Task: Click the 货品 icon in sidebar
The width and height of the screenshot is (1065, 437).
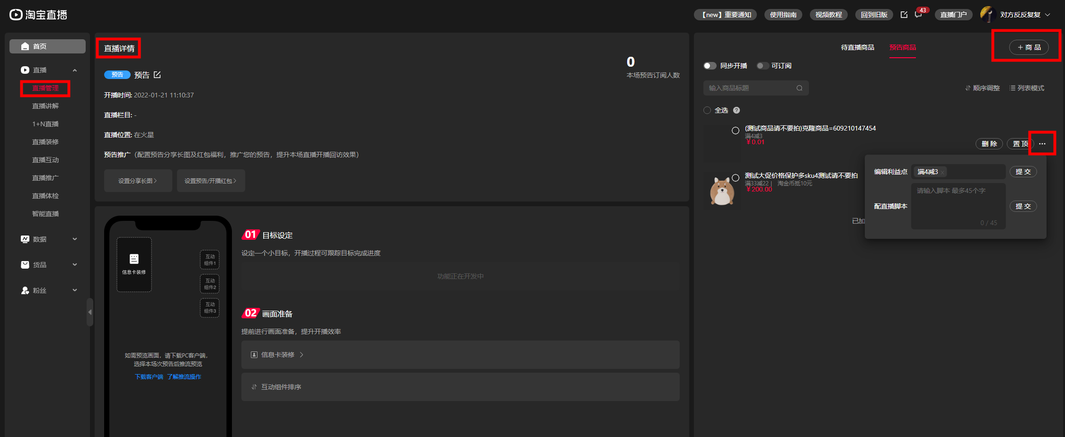Action: (25, 265)
